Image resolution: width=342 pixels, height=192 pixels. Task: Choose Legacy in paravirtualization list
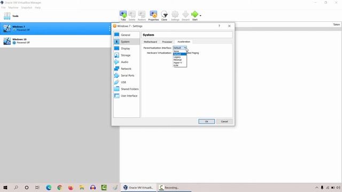click(x=180, y=57)
